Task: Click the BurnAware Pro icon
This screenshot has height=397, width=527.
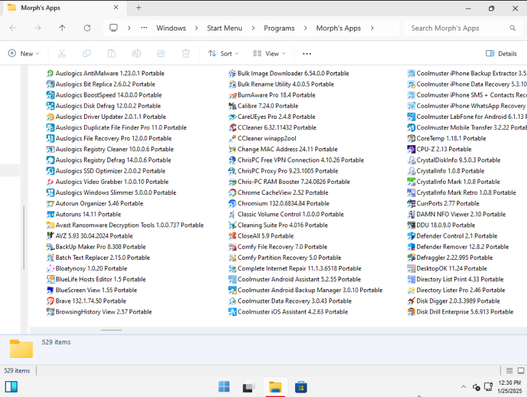Action: tap(233, 96)
